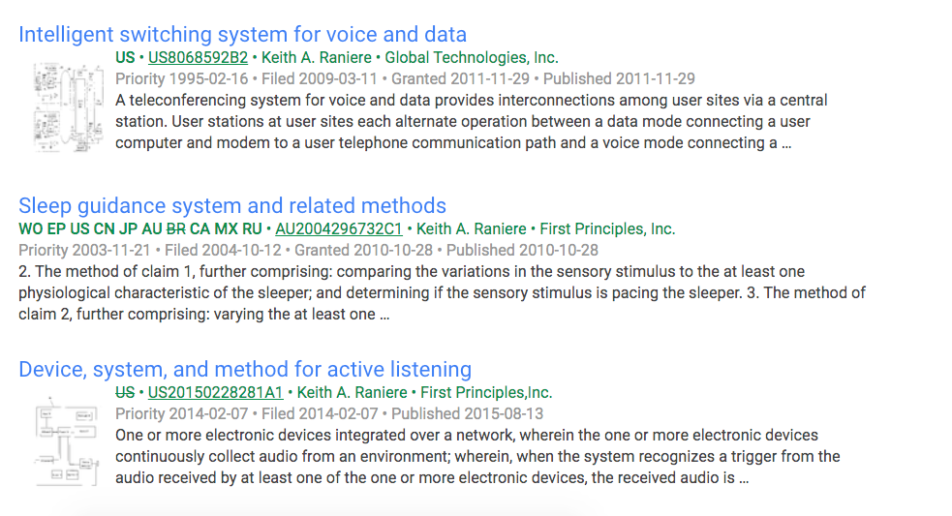
Task: Select 'First Principles, Inc.' assignee in sleep guidance result
Action: pos(607,228)
